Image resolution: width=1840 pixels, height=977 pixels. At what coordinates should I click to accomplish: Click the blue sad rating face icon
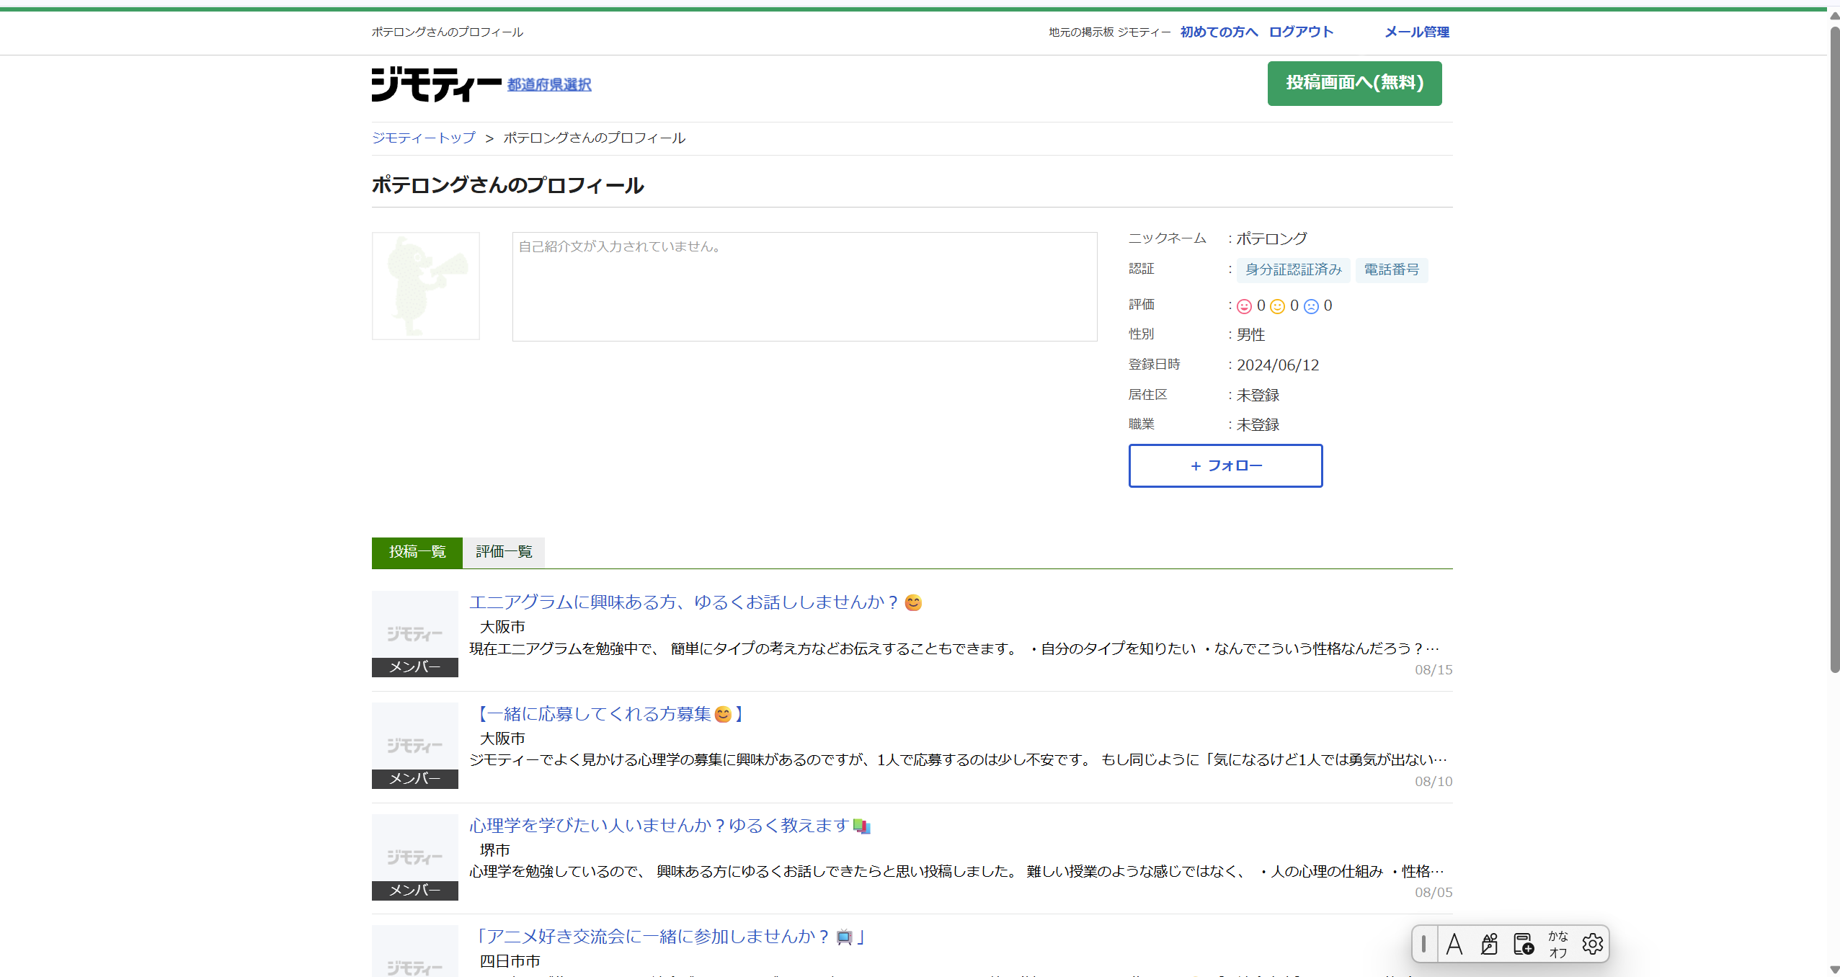tap(1311, 306)
